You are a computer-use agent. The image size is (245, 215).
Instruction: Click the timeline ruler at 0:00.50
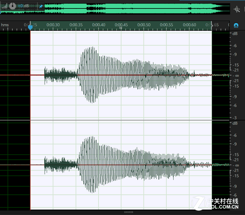coord(144,25)
